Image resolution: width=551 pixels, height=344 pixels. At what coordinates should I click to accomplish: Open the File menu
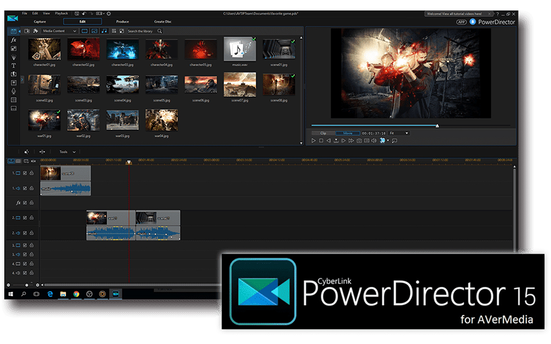click(25, 13)
